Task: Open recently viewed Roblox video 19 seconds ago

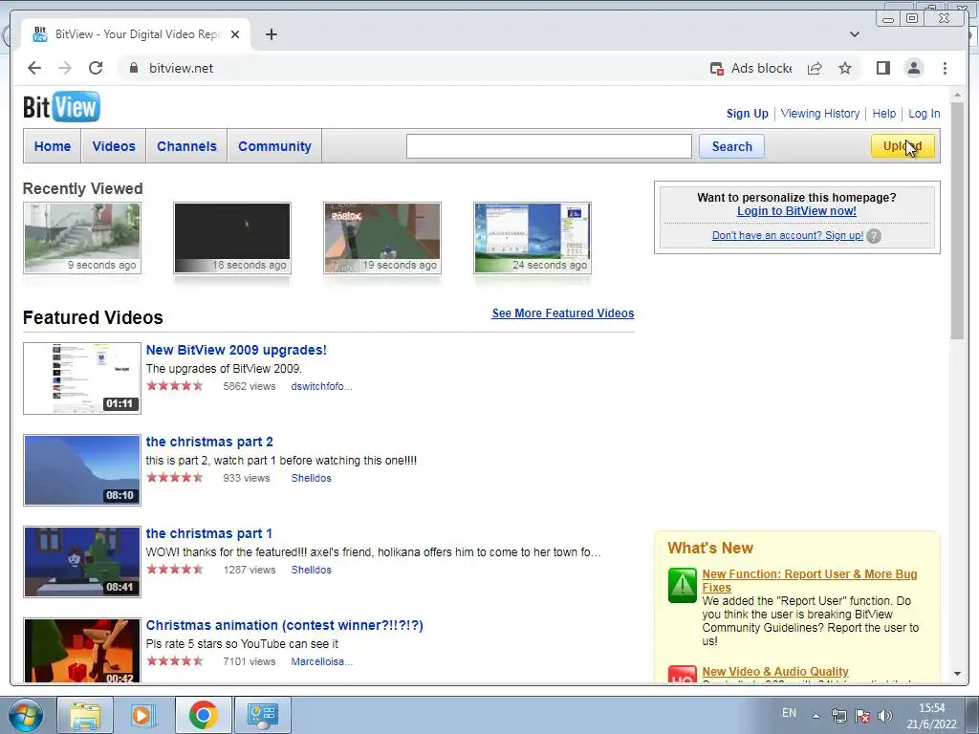Action: pyautogui.click(x=382, y=238)
